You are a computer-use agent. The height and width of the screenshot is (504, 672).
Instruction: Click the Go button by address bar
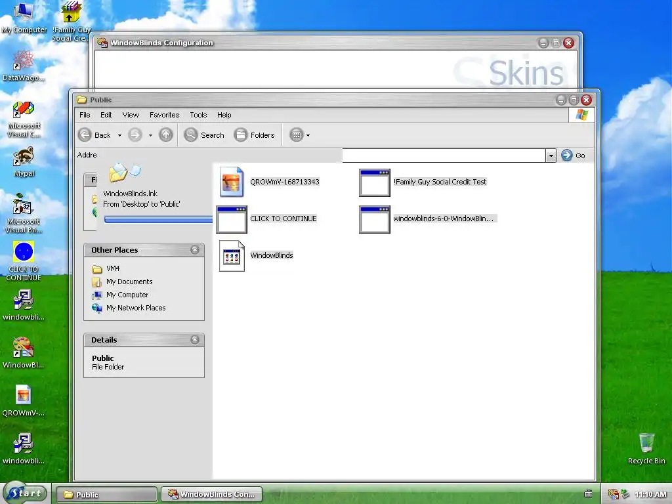pyautogui.click(x=574, y=155)
